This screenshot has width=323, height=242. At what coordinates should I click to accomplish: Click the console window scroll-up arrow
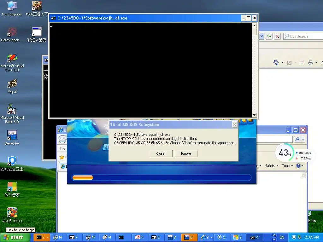[x=255, y=26]
